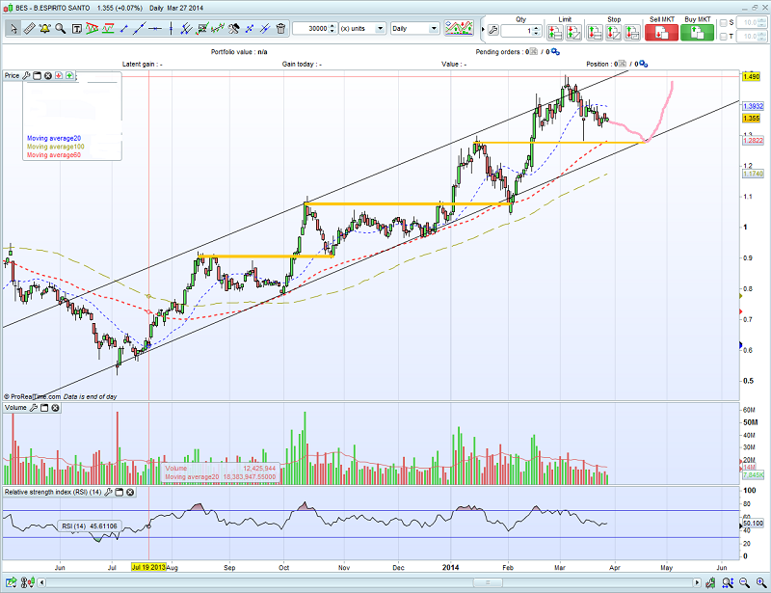Select the parallel channel lines tool
The width and height of the screenshot is (771, 593).
click(x=186, y=29)
